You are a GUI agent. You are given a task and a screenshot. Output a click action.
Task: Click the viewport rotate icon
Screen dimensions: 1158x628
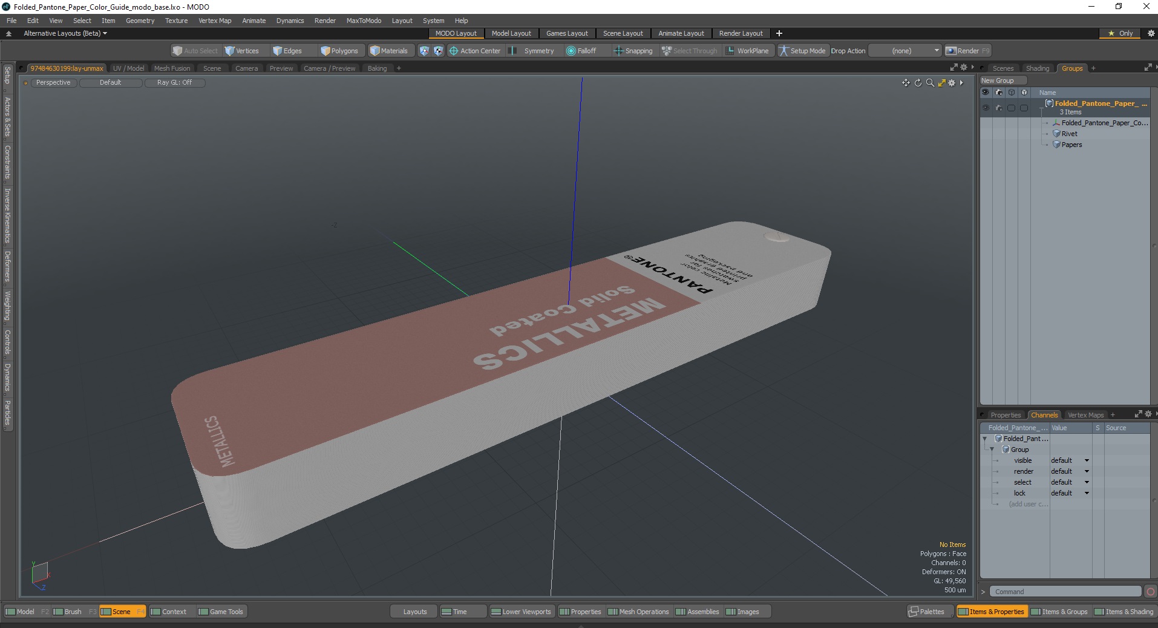[x=918, y=83]
